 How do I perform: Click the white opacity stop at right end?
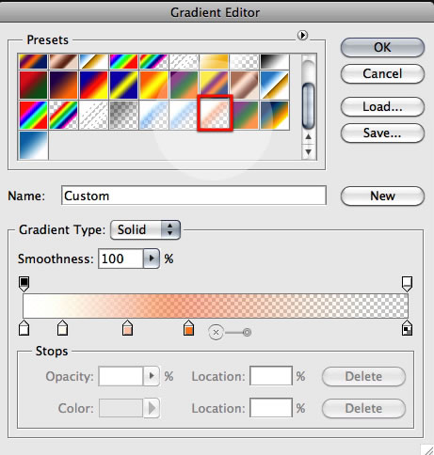407,284
